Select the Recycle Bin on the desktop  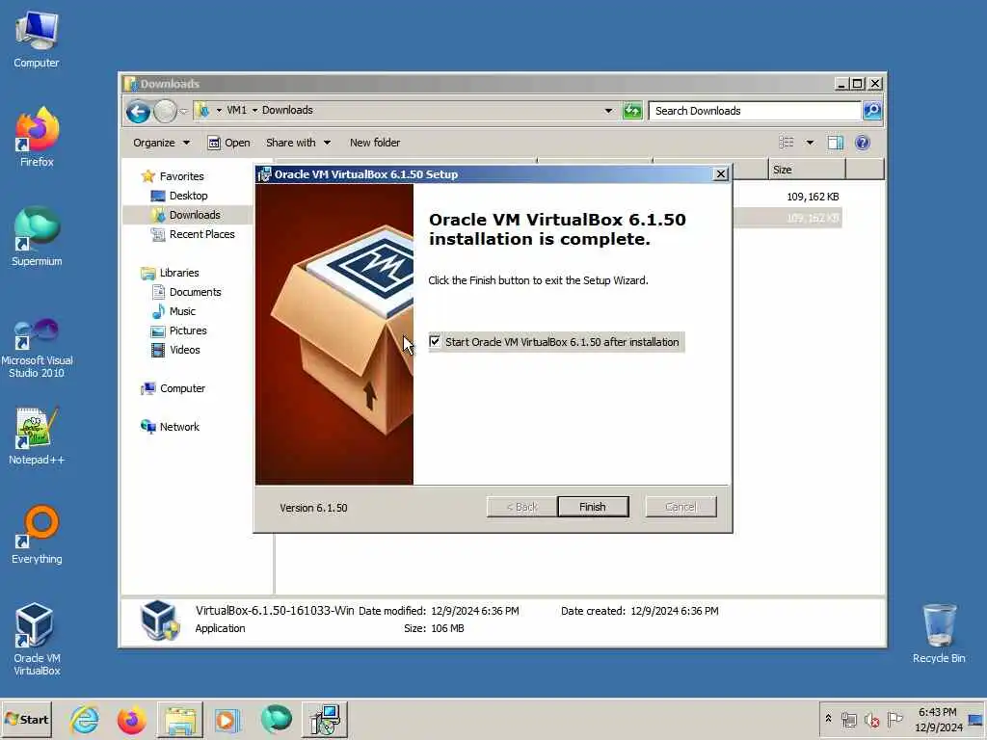tap(939, 634)
